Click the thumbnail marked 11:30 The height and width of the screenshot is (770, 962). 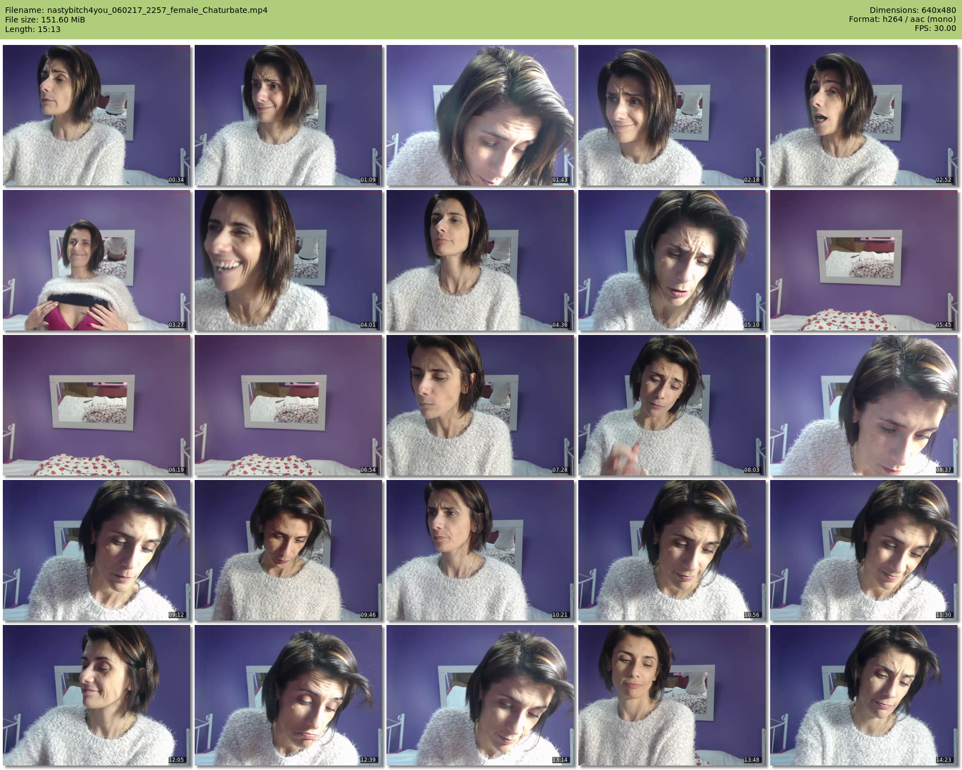[x=864, y=550]
